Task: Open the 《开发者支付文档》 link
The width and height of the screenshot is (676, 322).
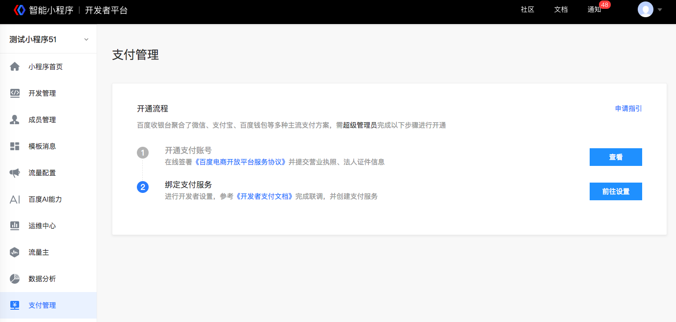Action: click(265, 196)
